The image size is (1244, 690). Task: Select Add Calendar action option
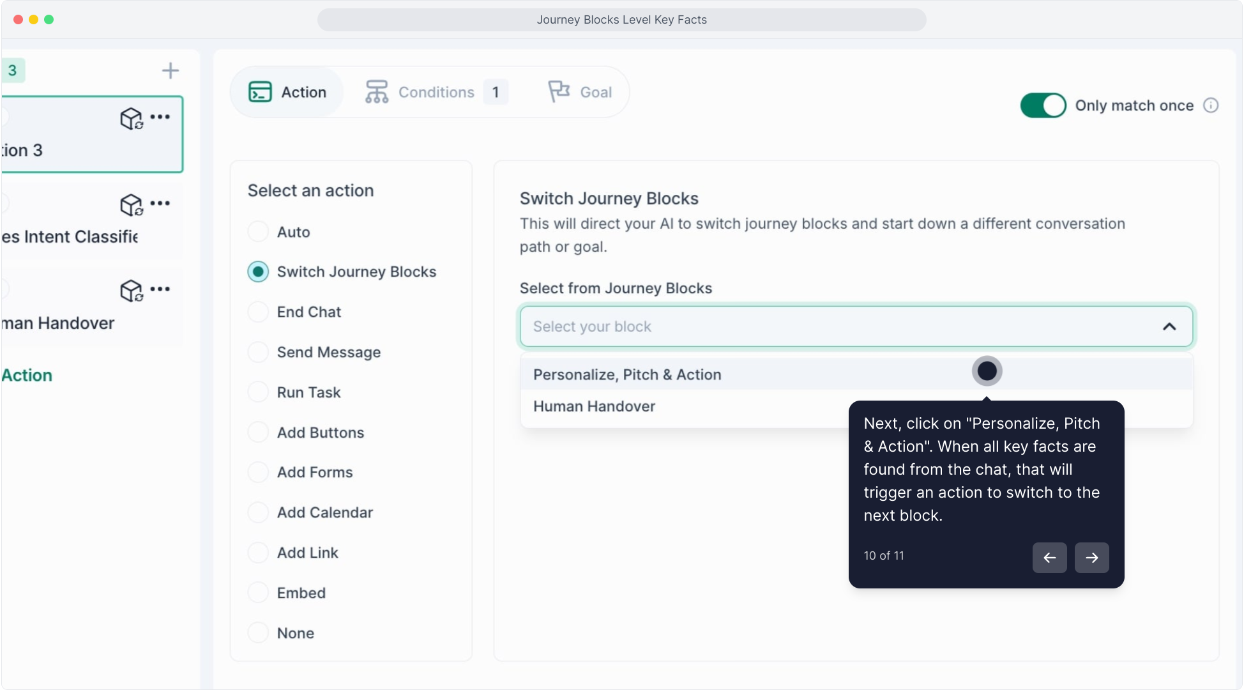[x=258, y=512]
